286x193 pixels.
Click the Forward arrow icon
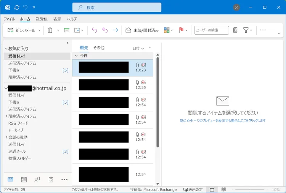(x=115, y=30)
